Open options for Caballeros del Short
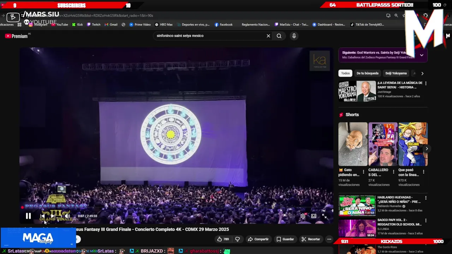Image resolution: width=452 pixels, height=254 pixels. click(x=393, y=172)
